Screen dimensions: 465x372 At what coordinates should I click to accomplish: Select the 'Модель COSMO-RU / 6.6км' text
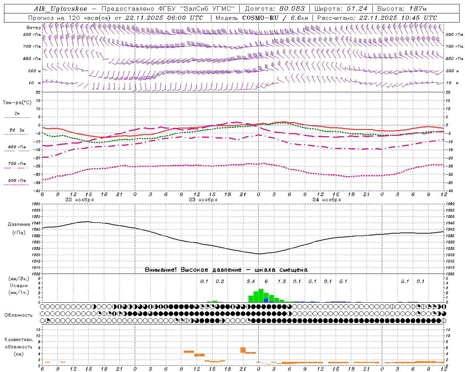click(x=262, y=18)
